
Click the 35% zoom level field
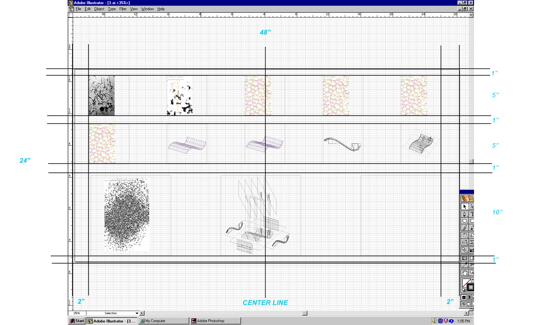click(x=77, y=313)
